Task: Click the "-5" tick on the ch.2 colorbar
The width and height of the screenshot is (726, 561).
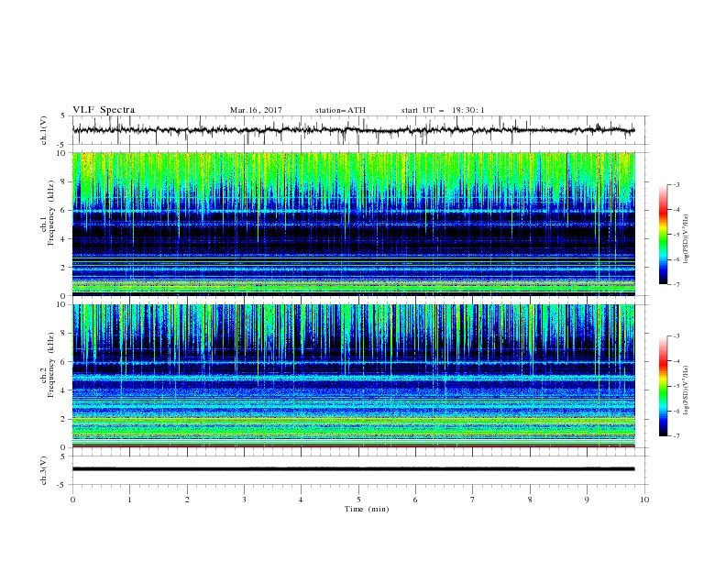Action: 676,386
